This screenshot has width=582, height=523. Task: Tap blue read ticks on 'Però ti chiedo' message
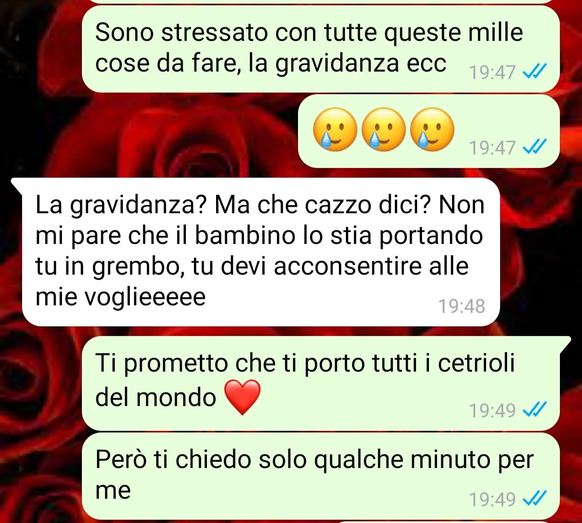[535, 499]
